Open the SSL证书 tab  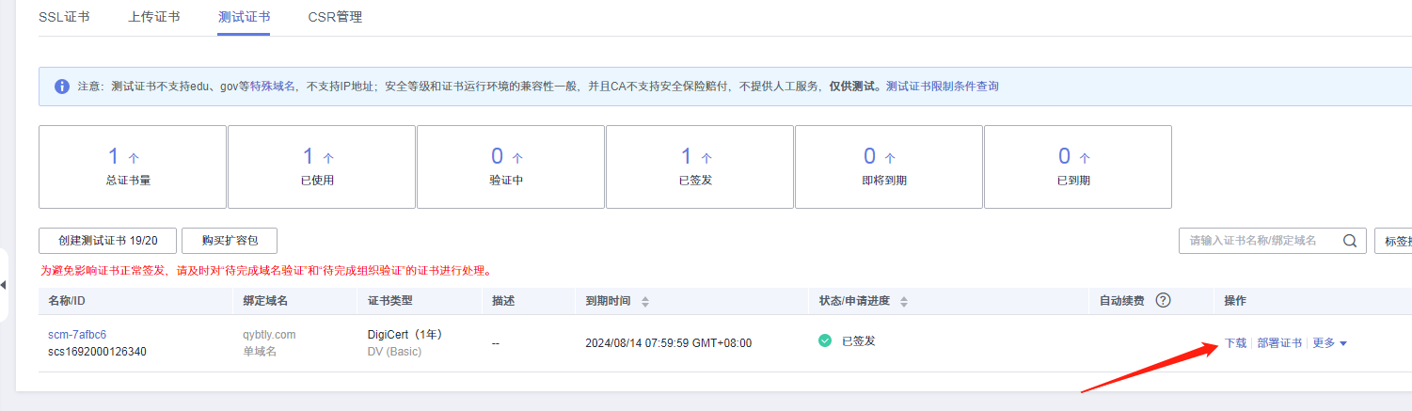click(64, 17)
